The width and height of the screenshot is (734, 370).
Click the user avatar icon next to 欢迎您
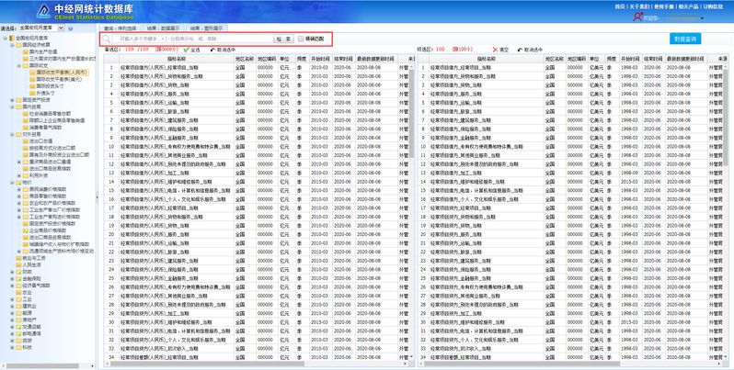(637, 17)
